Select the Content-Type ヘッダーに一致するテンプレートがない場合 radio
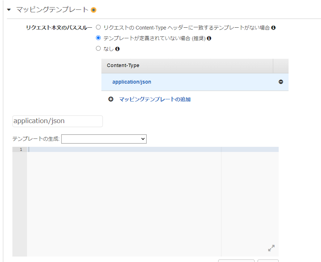Image resolution: width=321 pixels, height=262 pixels. click(98, 27)
